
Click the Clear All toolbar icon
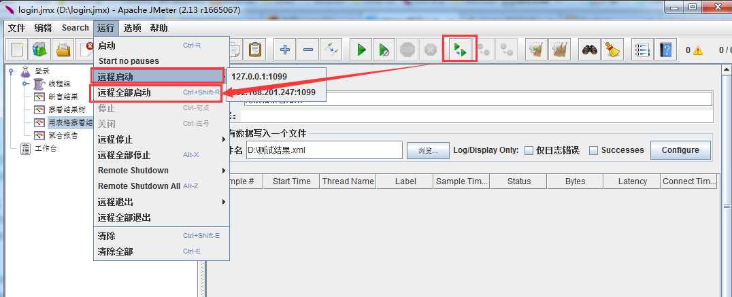pos(559,49)
